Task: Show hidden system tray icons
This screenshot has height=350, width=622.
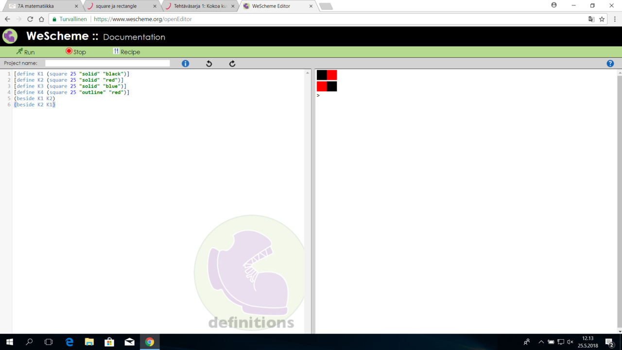Action: coord(541,342)
